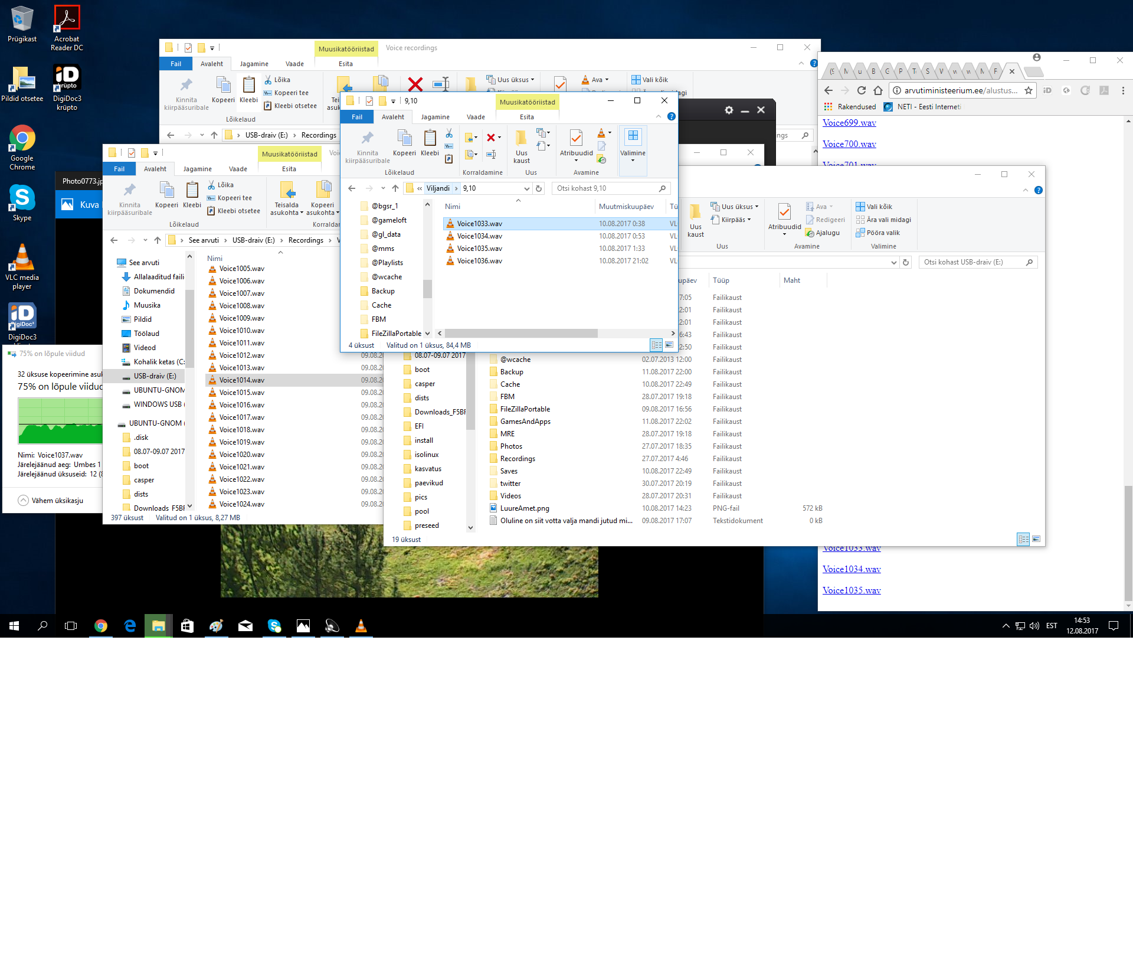Switch 9,10 window to large icons view

point(669,345)
